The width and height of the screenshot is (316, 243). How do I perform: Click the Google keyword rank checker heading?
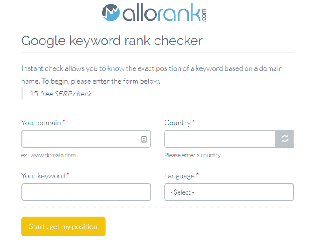[112, 41]
